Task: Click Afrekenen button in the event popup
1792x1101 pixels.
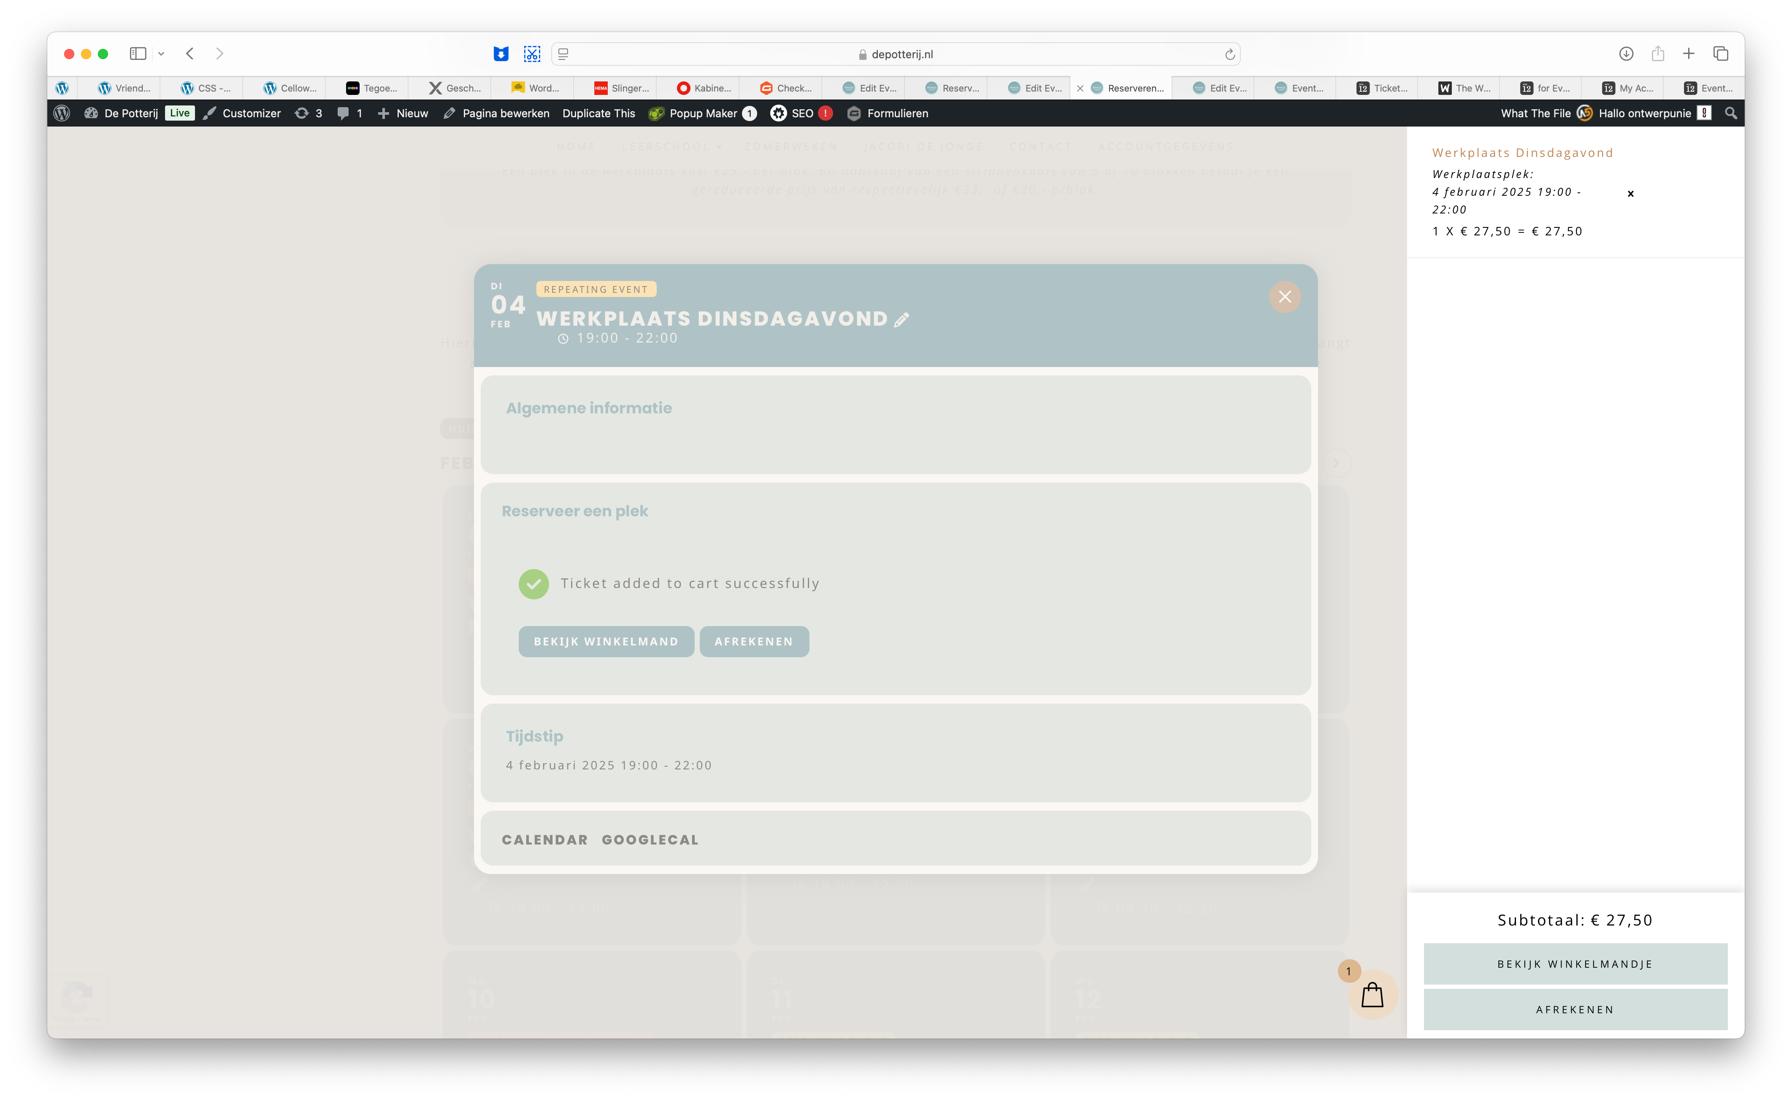Action: click(754, 641)
